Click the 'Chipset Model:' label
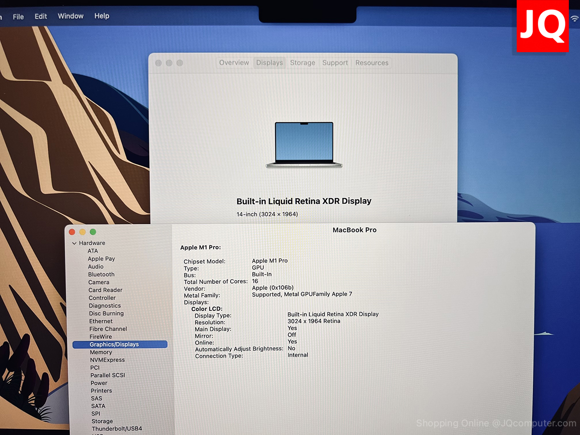Image resolution: width=580 pixels, height=435 pixels. pos(204,261)
